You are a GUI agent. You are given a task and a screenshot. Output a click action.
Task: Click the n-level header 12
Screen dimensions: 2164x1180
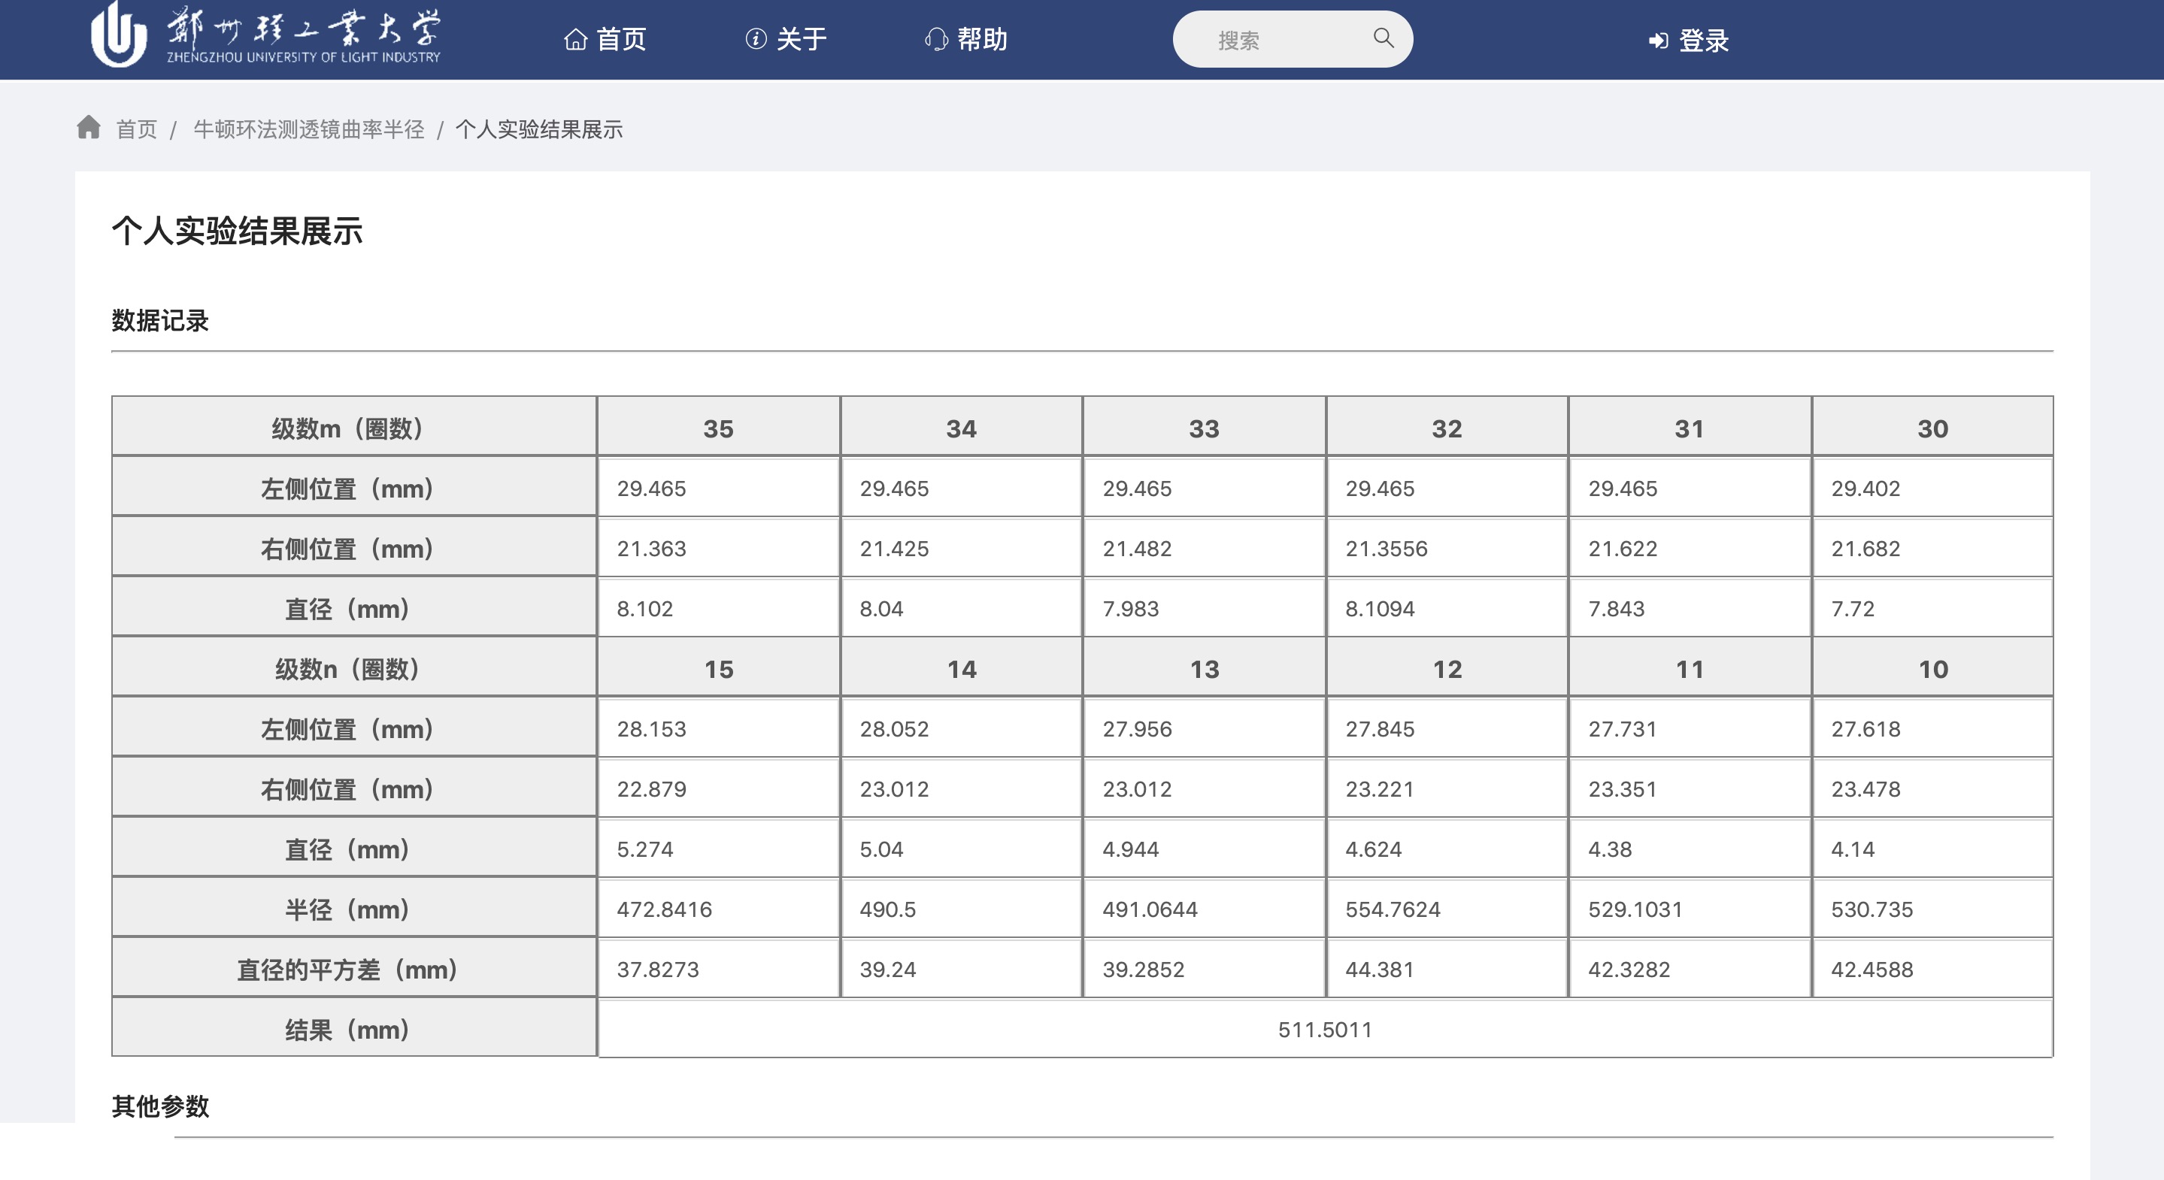[1447, 667]
